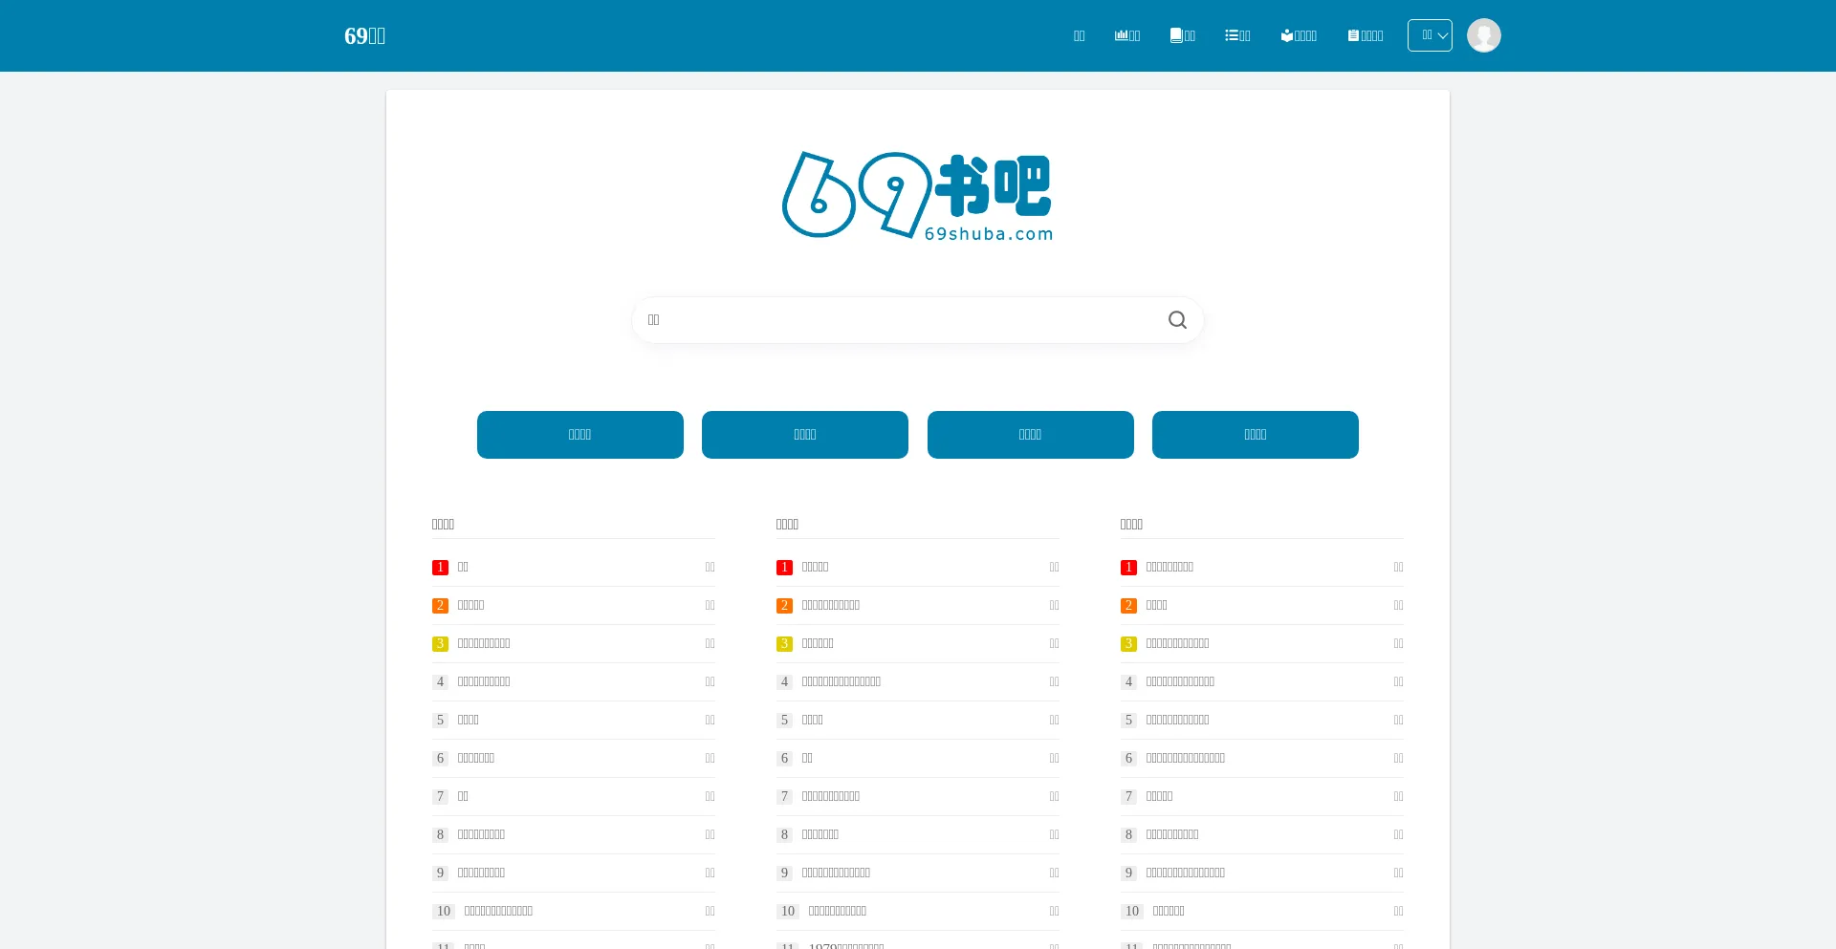The height and width of the screenshot is (949, 1836).
Task: Open the rank 2 title in the left ranking list
Action: [x=470, y=605]
